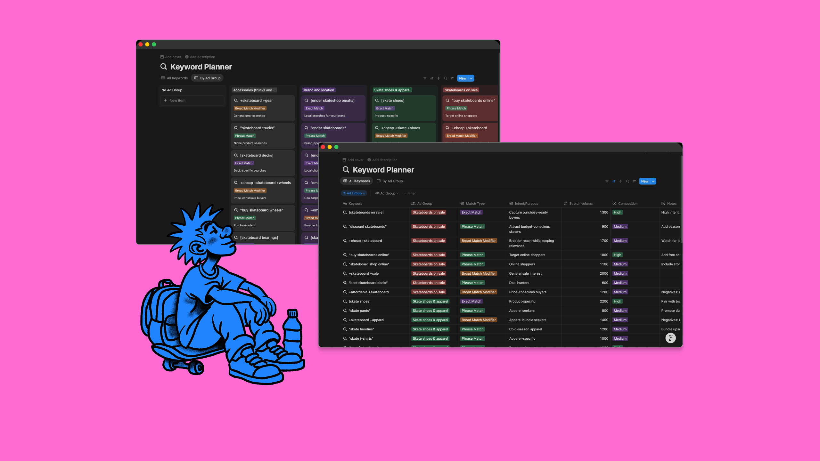The height and width of the screenshot is (461, 820).
Task: Click the lightning bolt automations icon
Action: (620, 181)
